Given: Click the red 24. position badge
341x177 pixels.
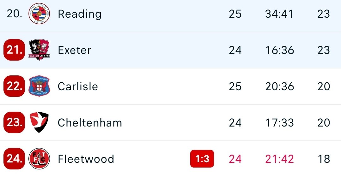Looking at the screenshot, I should pos(14,158).
